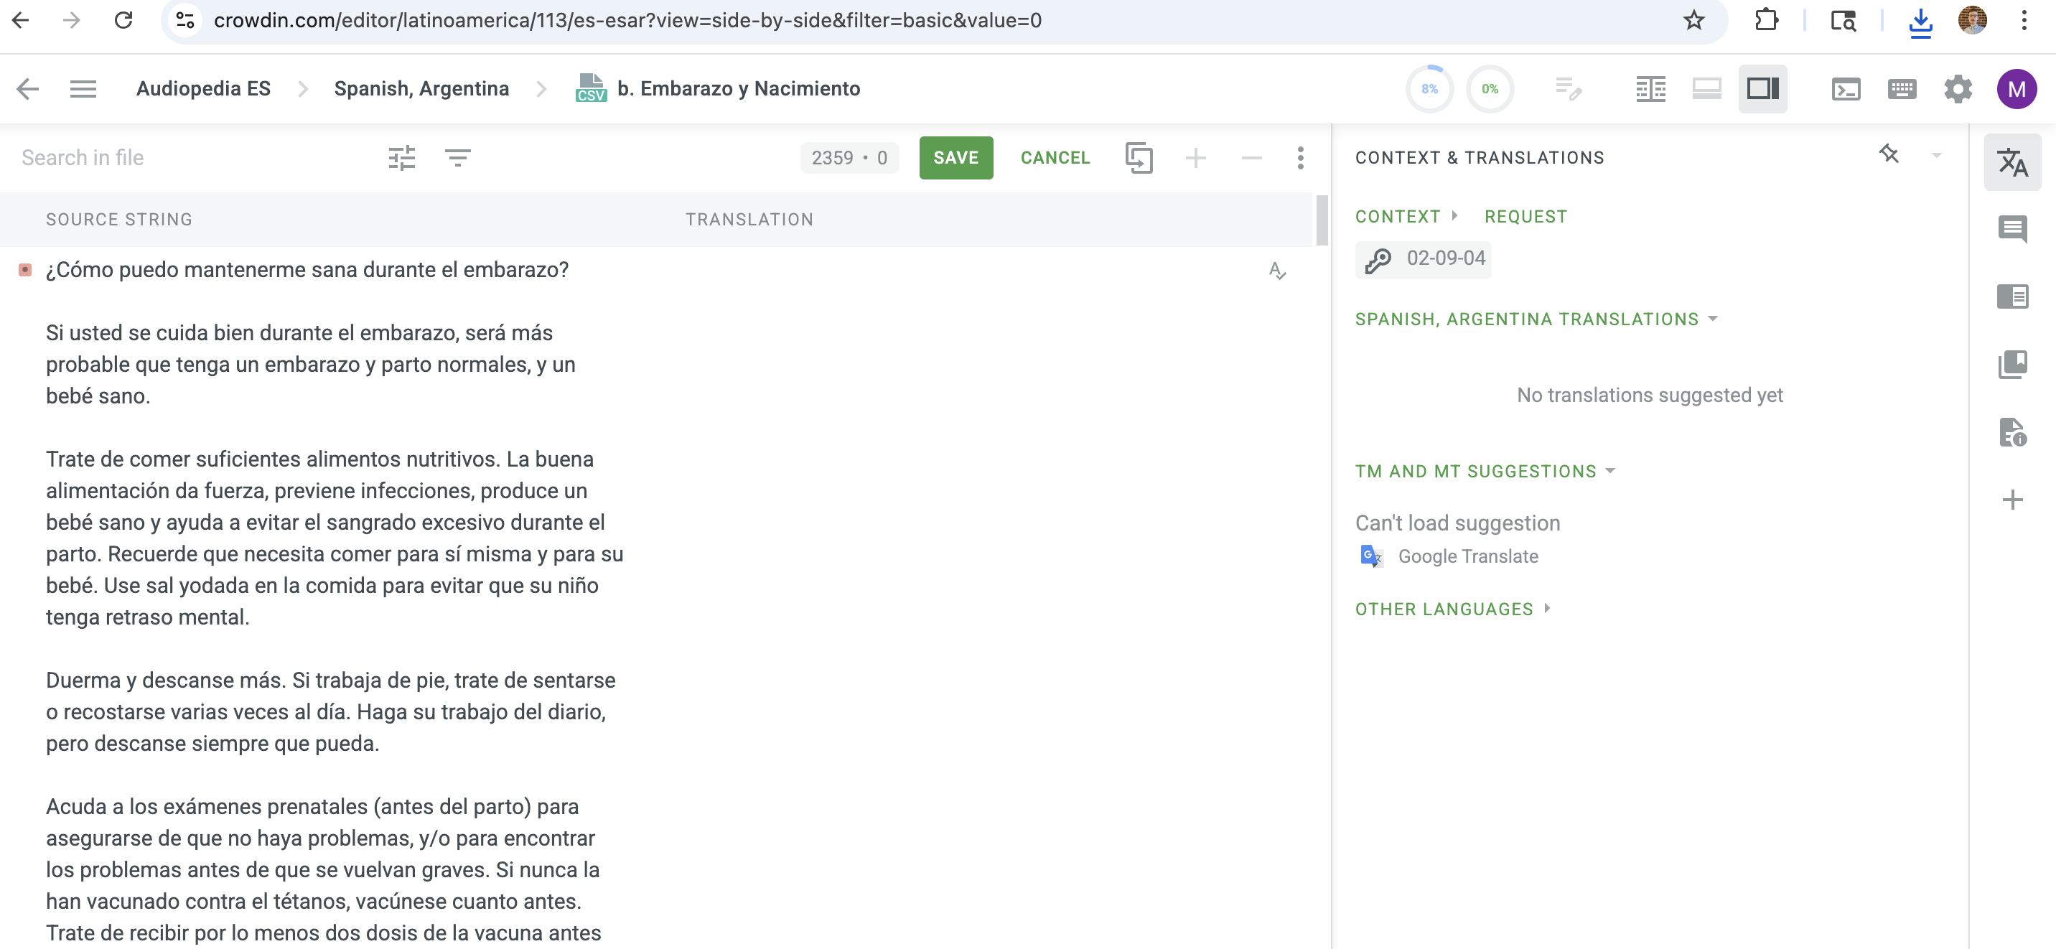Click the untranslated status marker on the string
This screenshot has width=2056, height=949.
(x=24, y=270)
